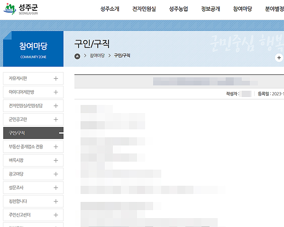Expand 주민신고센터 with plus icon
This screenshot has width=284, height=227.
click(56, 215)
